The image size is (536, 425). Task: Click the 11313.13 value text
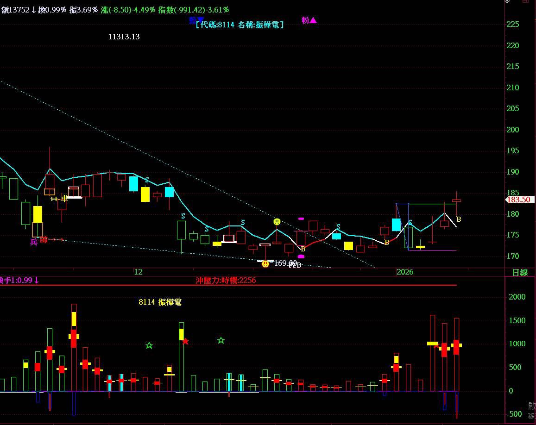point(124,37)
